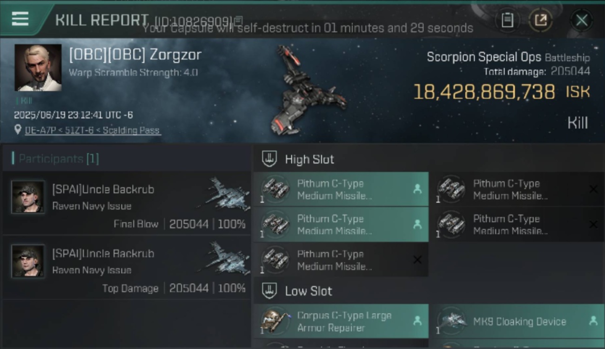605x349 pixels.
Task: Open the hamburger menu icon
Action: point(20,19)
